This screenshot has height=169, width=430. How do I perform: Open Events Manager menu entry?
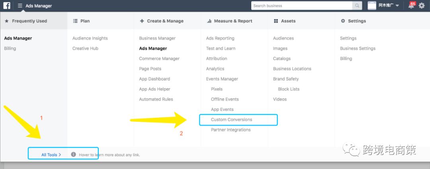click(222, 79)
